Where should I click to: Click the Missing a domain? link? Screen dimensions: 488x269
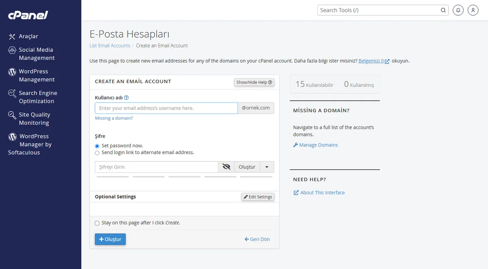click(x=114, y=118)
